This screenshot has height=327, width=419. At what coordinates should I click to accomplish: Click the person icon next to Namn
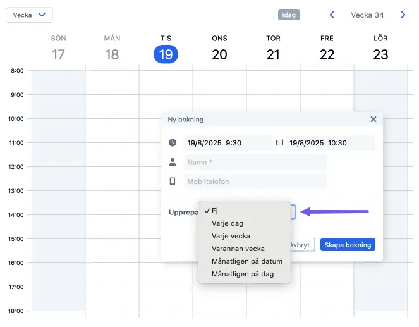(173, 162)
